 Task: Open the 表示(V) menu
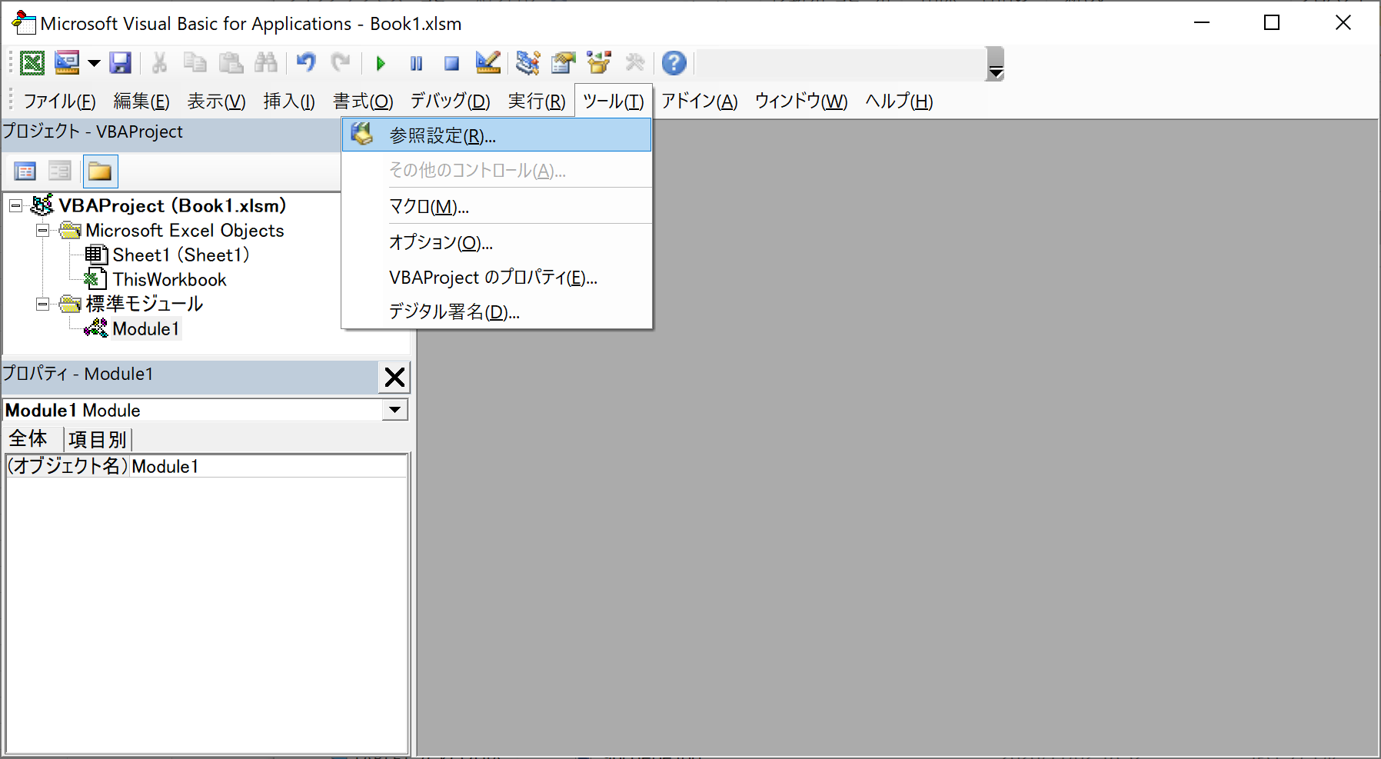click(216, 102)
